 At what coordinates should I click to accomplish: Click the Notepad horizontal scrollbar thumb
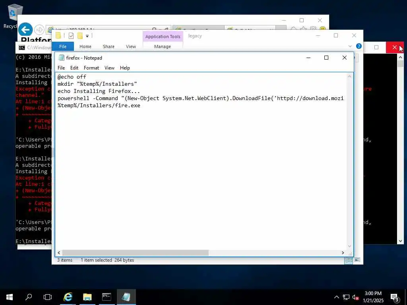click(135, 253)
